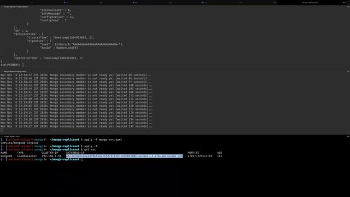Click the log line "waited 103 seconds"
Image resolution: width=350 pixels, height=197 pixels.
77,89
